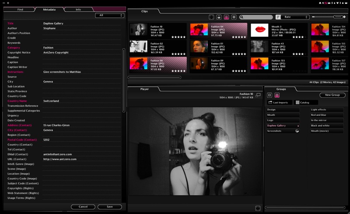Select the Red and blue group
350x214 pixels.
tap(327, 115)
